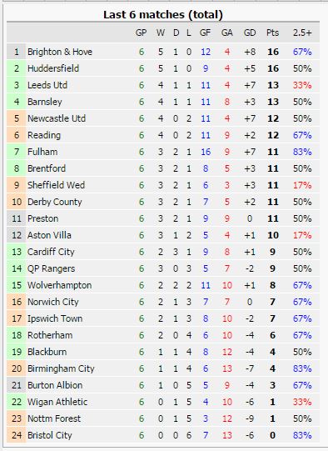This screenshot has width=328, height=451.
Task: Click Birmingham City team name
Action: click(61, 368)
